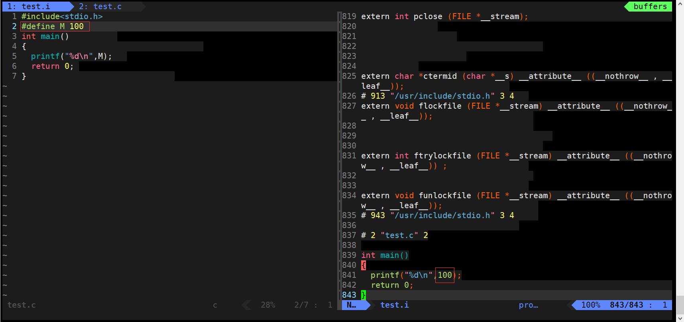The image size is (684, 322).
Task: Click the '2/7' line counter in left status bar
Action: (301, 305)
